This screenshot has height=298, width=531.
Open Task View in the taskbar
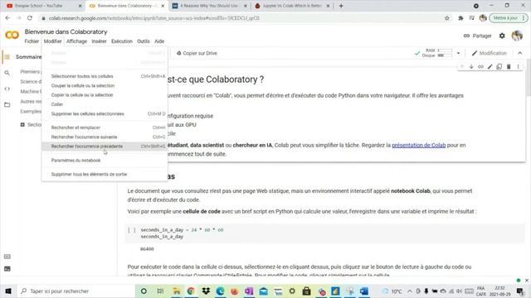click(x=160, y=291)
